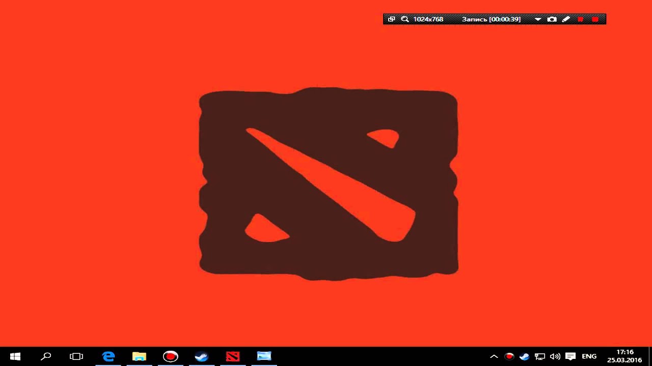Click the recorder icon in the system tray
The image size is (652, 366).
point(509,357)
